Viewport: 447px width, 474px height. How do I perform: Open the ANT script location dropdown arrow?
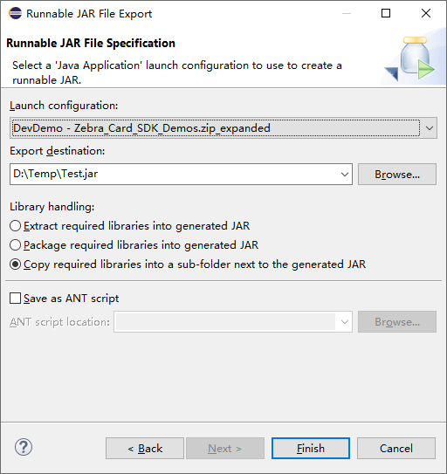click(x=345, y=321)
